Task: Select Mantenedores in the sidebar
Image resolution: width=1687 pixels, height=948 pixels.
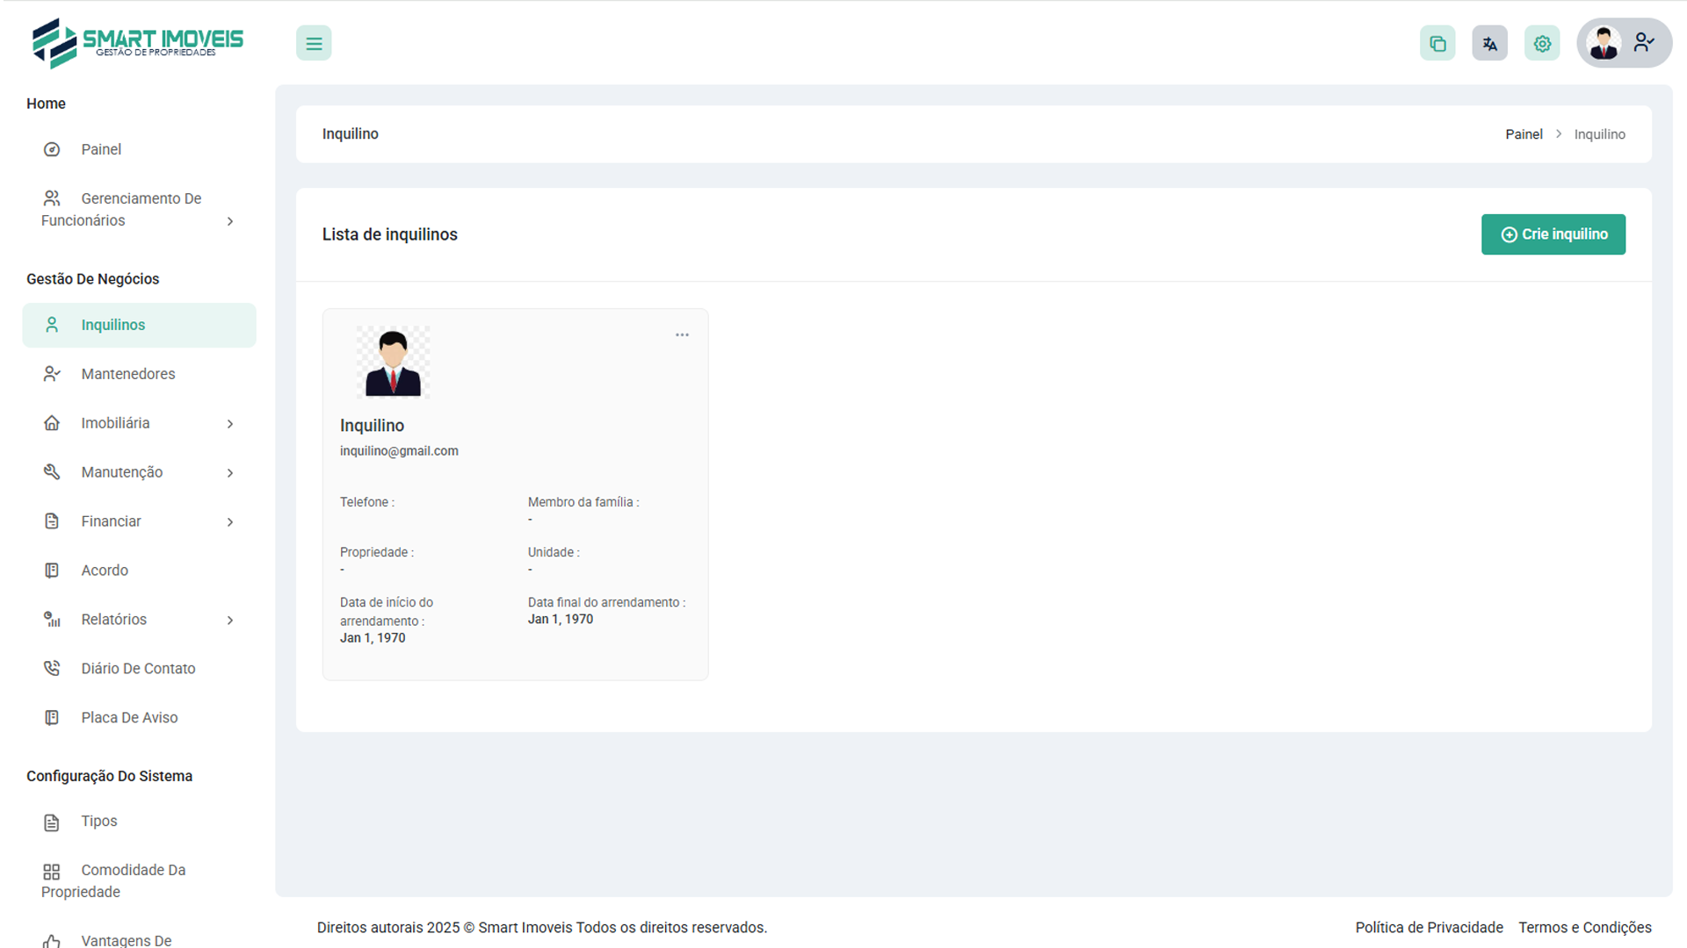Action: pyautogui.click(x=128, y=374)
